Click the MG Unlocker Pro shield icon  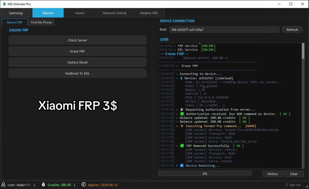4,4
